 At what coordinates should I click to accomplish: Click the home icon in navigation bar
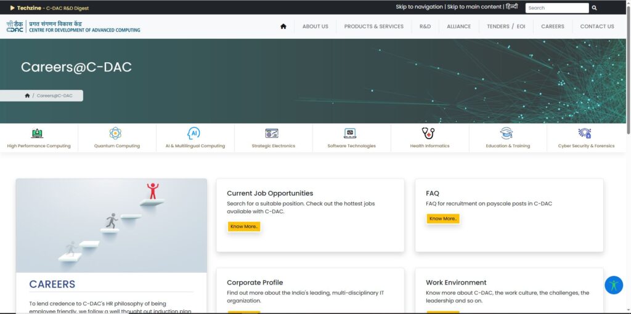click(x=283, y=26)
